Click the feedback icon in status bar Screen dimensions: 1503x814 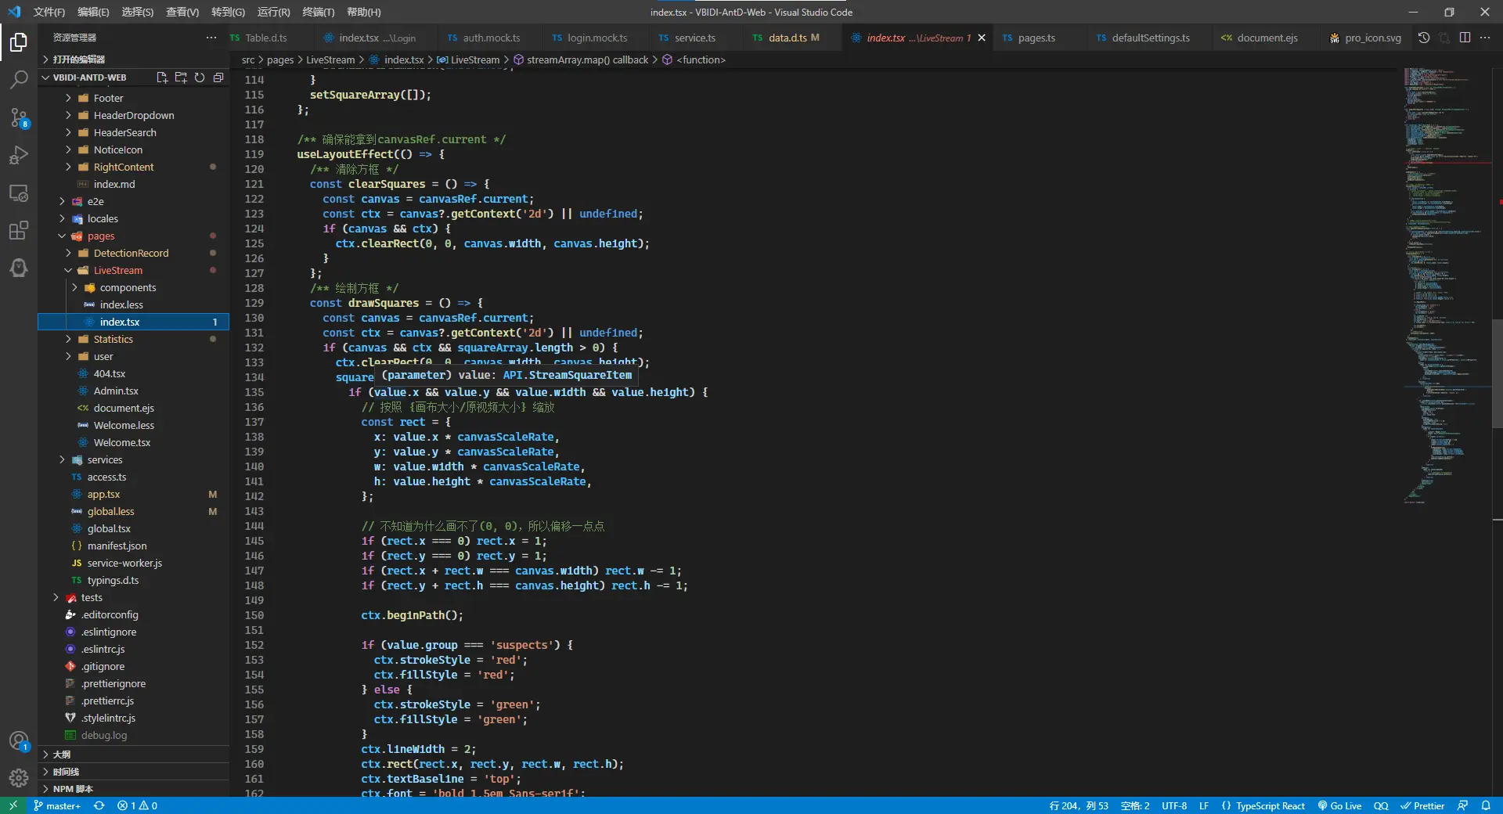tap(1462, 805)
